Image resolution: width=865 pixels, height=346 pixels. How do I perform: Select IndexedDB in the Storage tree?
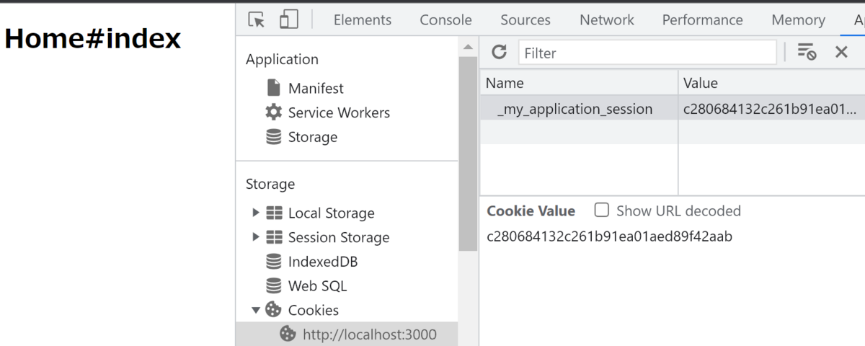pos(323,262)
